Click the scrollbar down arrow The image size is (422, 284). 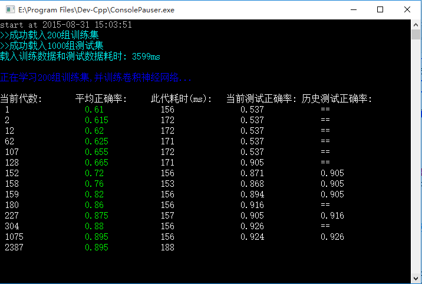point(416,278)
